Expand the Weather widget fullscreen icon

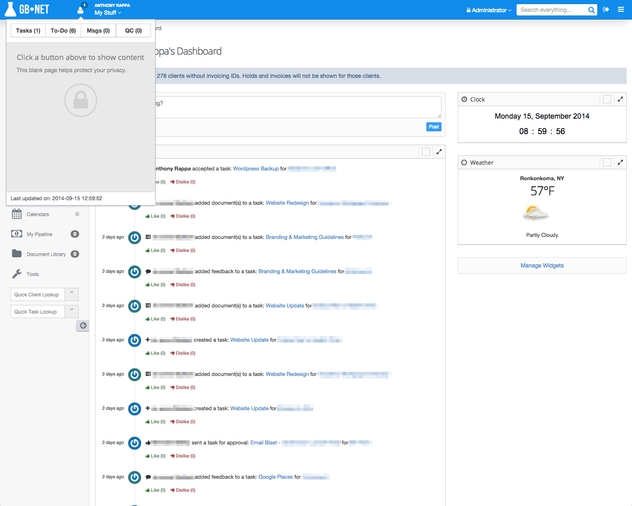[x=620, y=162]
